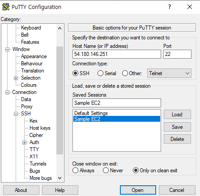
Task: Select the Window category
Action: click(x=21, y=49)
